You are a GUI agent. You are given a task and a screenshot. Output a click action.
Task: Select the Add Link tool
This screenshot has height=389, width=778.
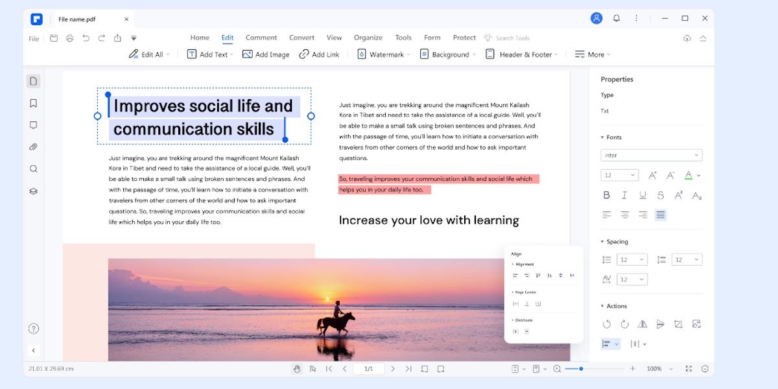[319, 54]
